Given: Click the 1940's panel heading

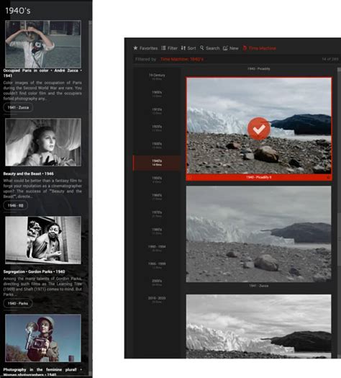Looking at the screenshot, I should (18, 11).
